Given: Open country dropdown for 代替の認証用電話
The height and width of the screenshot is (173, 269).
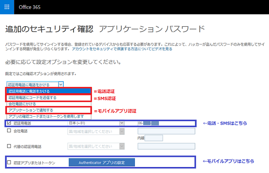Looking at the screenshot, I should [x=122, y=146].
